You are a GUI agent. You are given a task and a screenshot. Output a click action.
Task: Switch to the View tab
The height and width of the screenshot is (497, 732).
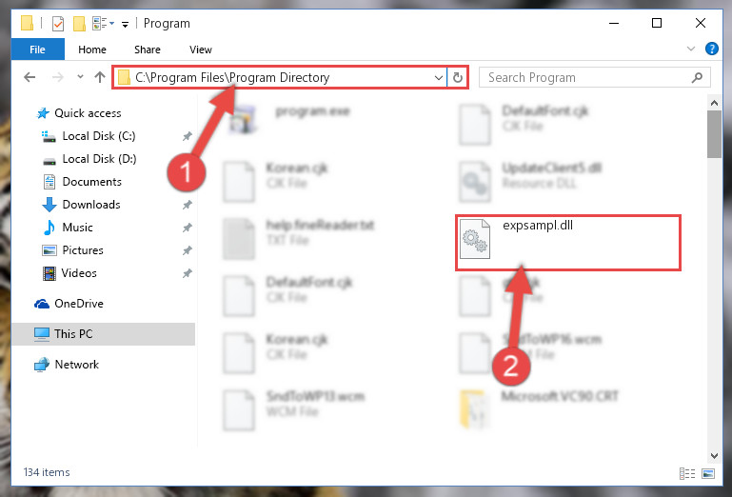[x=200, y=50]
